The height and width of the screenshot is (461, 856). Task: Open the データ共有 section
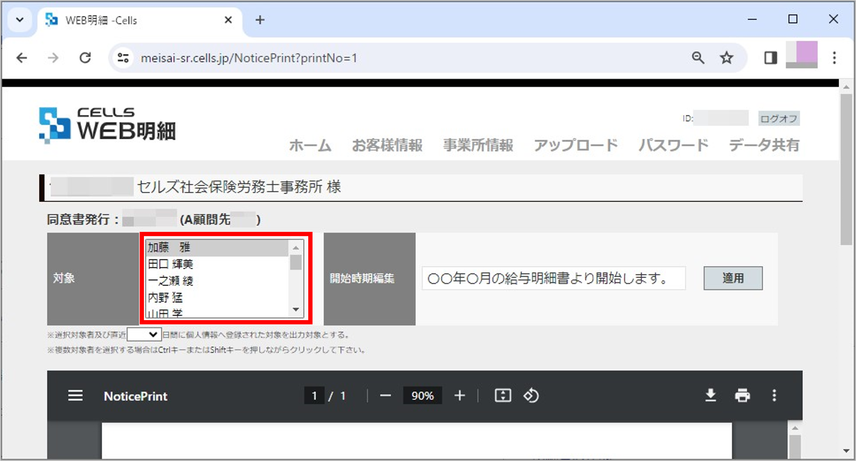(x=763, y=145)
